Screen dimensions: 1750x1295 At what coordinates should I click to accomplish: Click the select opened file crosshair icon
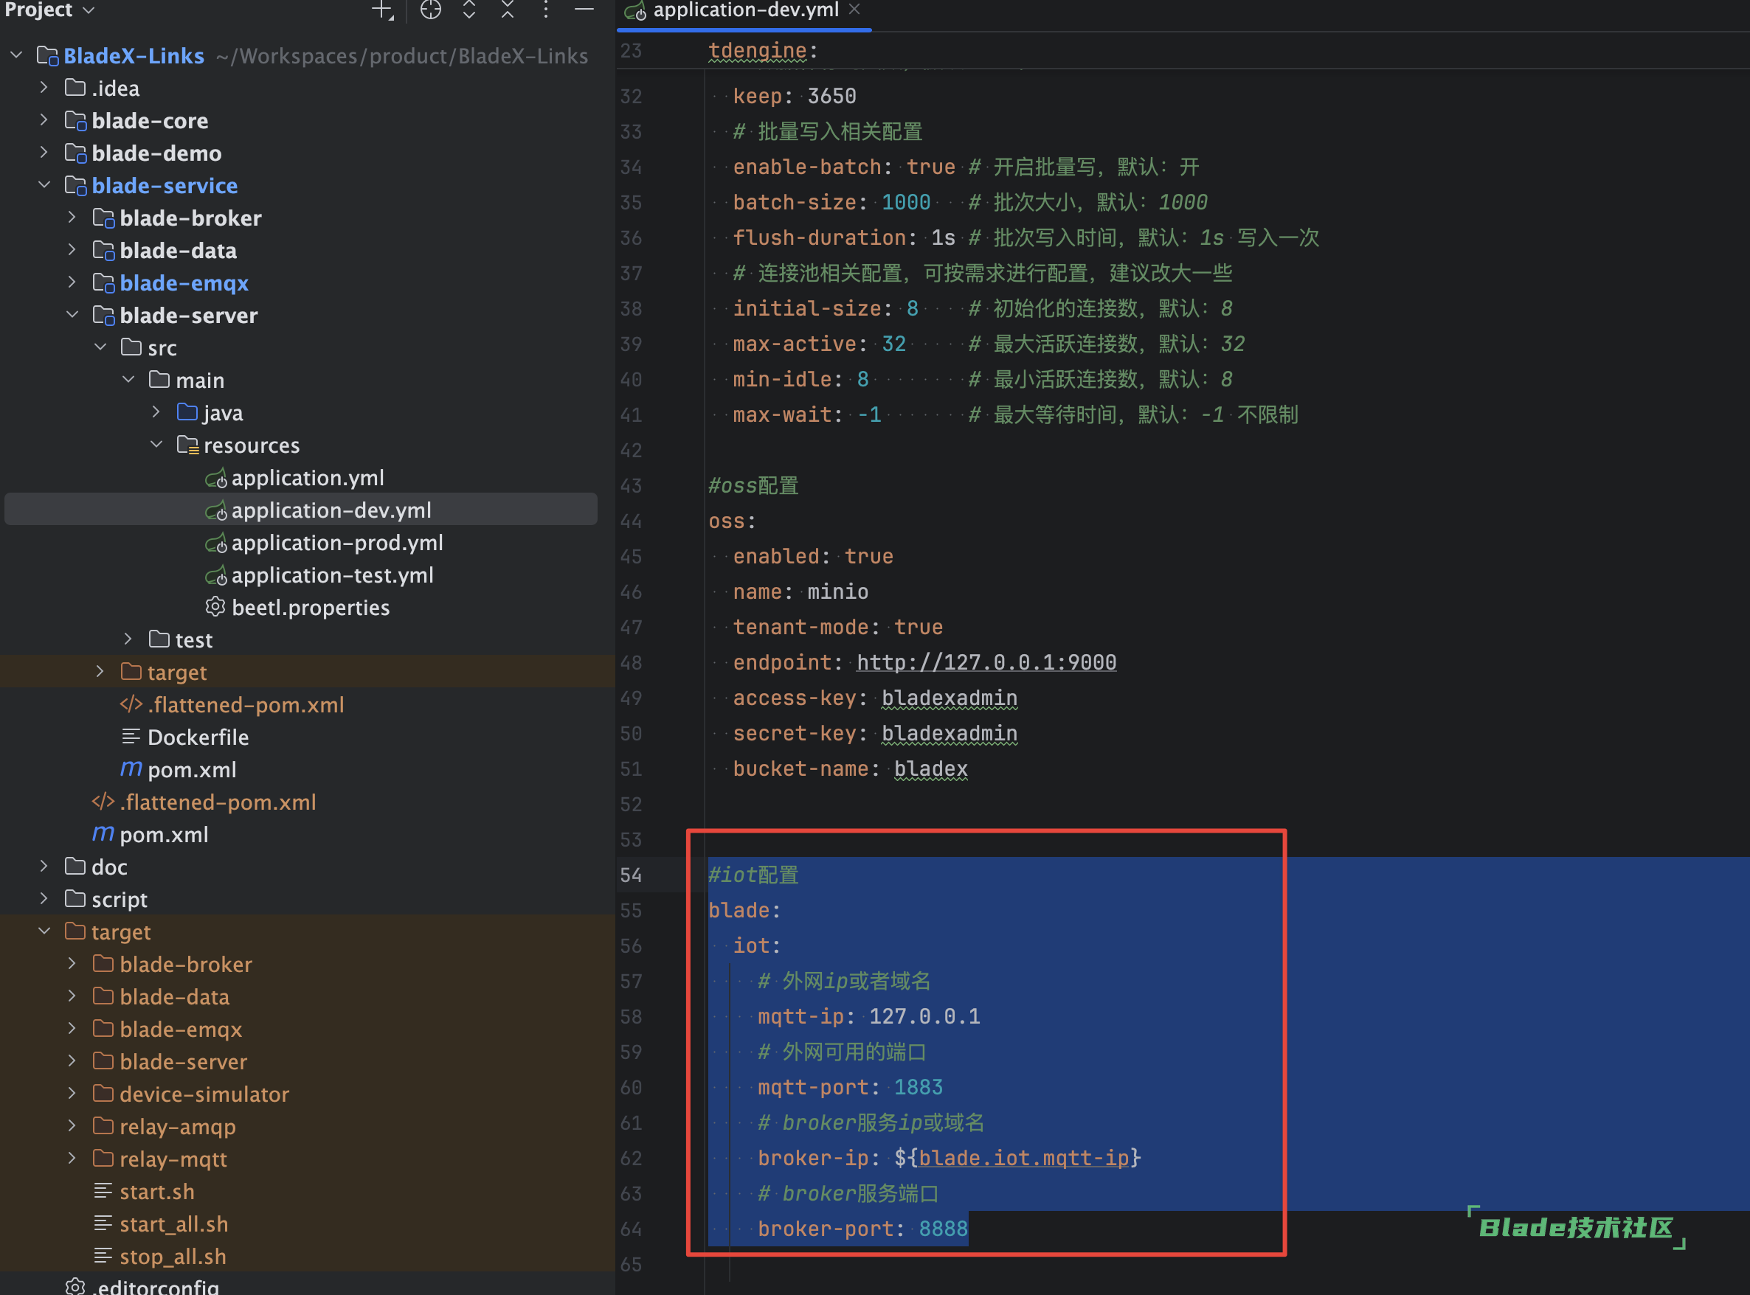click(430, 10)
